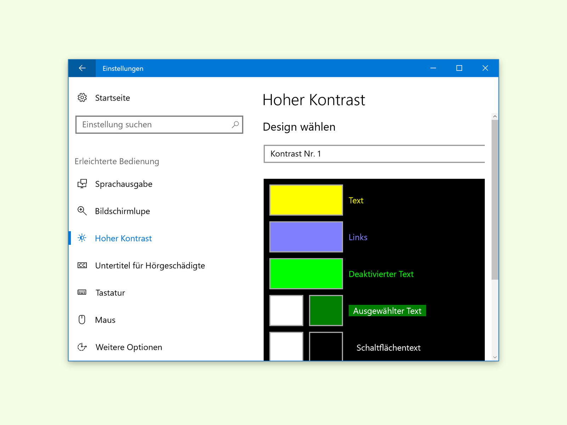Click the Weitere Optionen icon
Image resolution: width=567 pixels, height=425 pixels.
82,347
